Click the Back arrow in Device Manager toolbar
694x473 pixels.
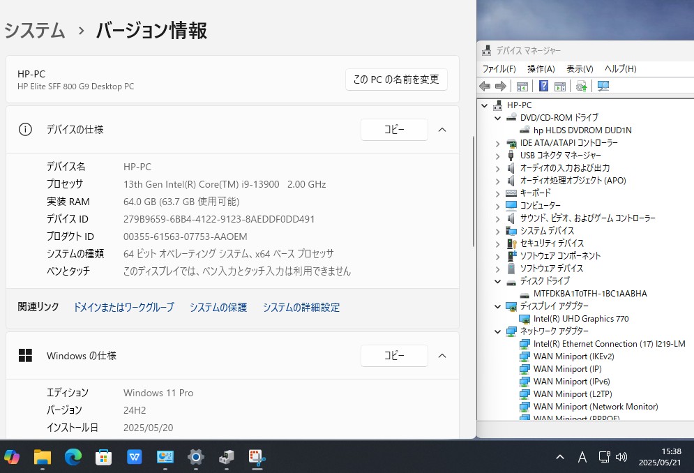[x=485, y=86]
